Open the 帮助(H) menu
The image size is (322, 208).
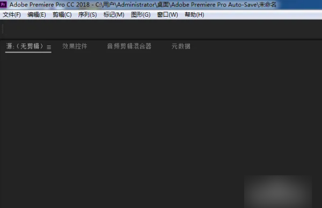[x=194, y=14]
